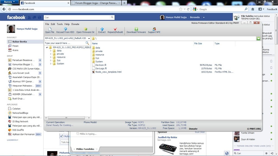This screenshot has height=156, width=278.
Task: Expand the data tree folder
Action: point(51,51)
